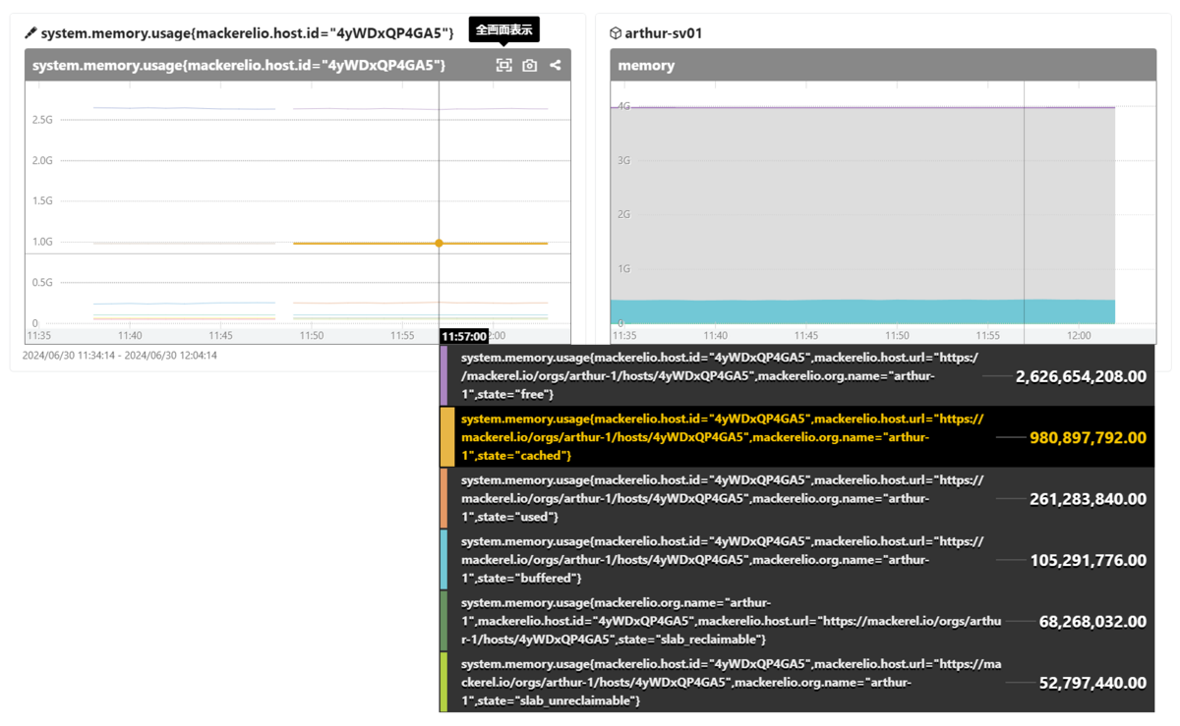Select the state="used" legend row text
The image size is (1180, 726).
tap(722, 498)
